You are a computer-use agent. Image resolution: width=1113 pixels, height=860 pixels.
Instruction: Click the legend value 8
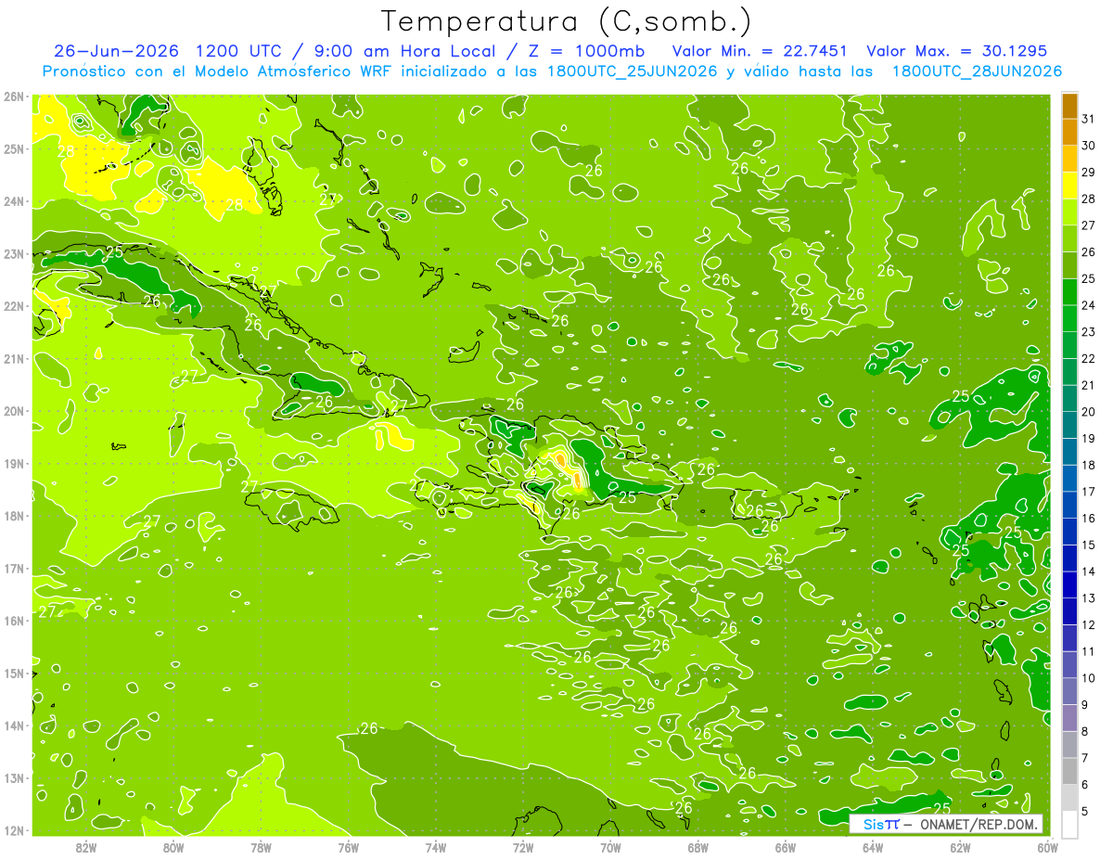click(x=1085, y=731)
